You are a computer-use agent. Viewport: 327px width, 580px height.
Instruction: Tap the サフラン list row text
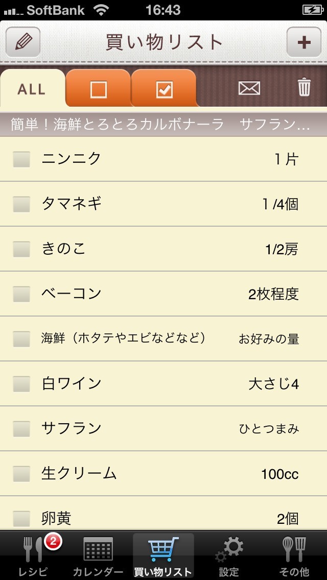pos(72,428)
